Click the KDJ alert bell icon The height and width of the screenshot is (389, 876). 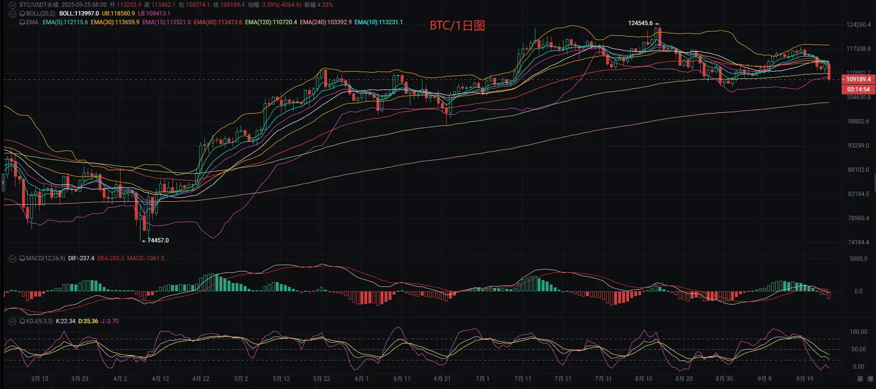click(x=22, y=321)
